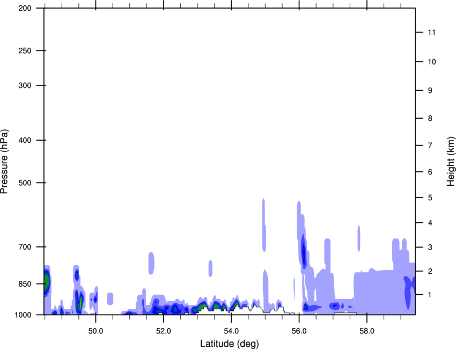Viewport: 456px width, 349px height.
Task: Click the 58.0 latitude tick label
Action: point(367,331)
